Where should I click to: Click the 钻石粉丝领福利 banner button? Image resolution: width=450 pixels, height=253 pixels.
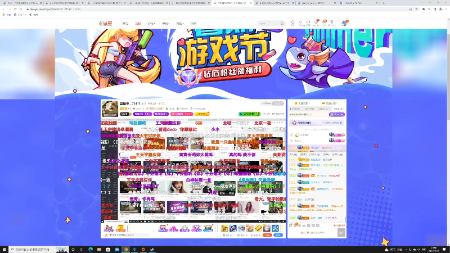232,73
